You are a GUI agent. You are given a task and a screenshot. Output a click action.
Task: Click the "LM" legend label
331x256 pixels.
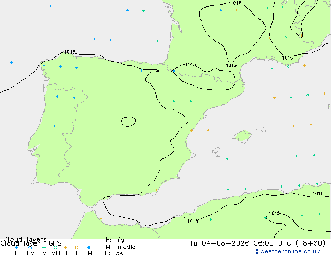(x=31, y=253)
